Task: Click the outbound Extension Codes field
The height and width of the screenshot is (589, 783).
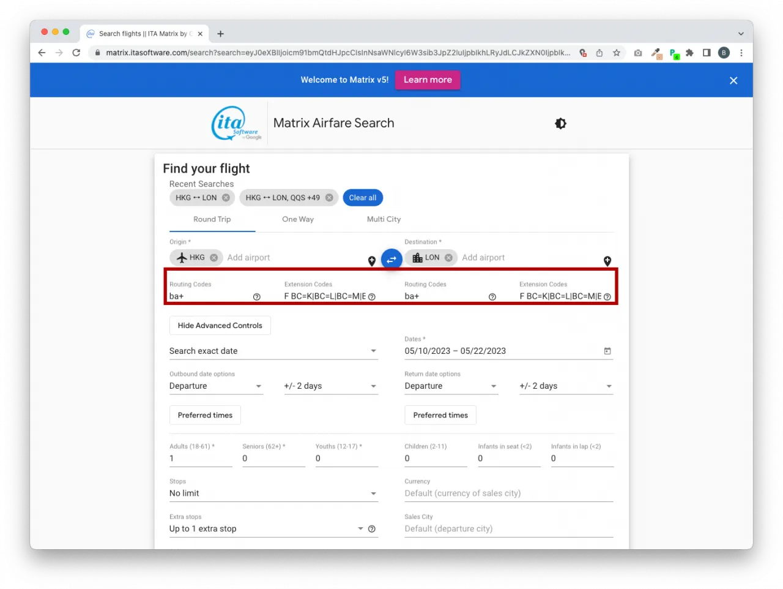Action: (x=325, y=296)
